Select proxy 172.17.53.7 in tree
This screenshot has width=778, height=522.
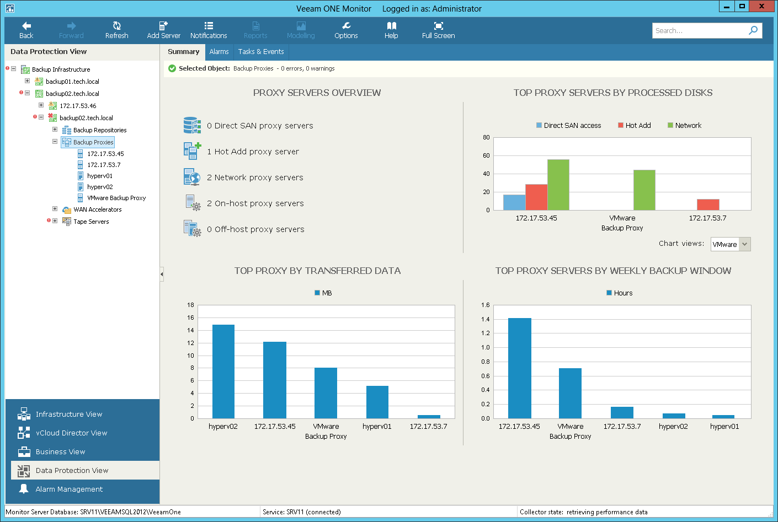point(104,165)
